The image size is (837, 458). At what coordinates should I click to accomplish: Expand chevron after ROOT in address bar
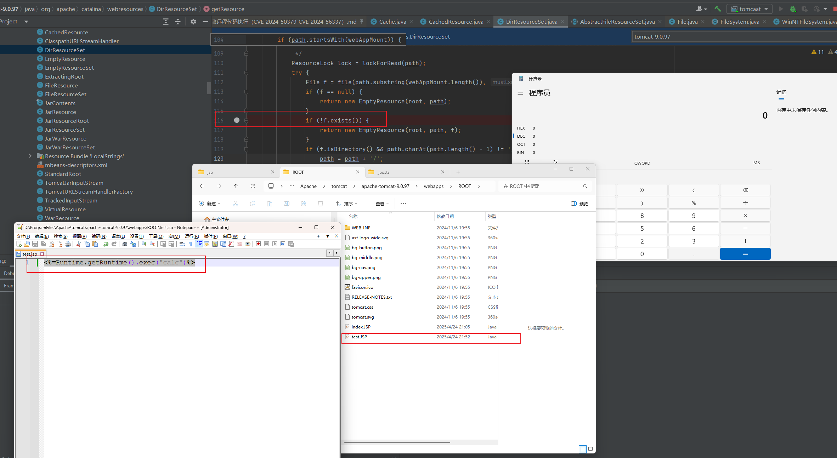(x=479, y=186)
